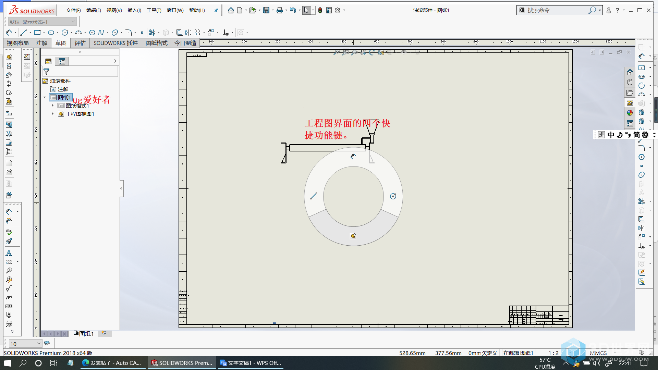Image resolution: width=658 pixels, height=370 pixels.
Task: Select the Trim Entities tool
Action: click(152, 33)
